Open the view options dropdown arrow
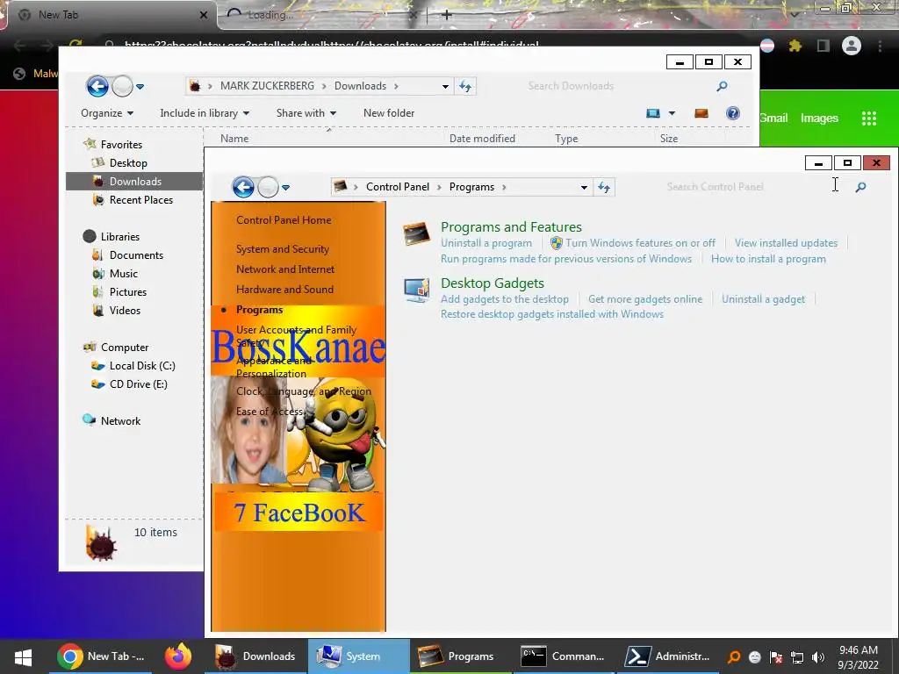The image size is (899, 674). 672,113
